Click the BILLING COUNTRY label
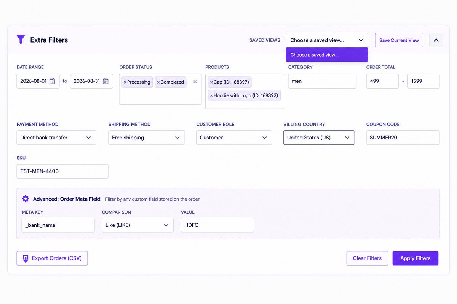The height and width of the screenshot is (304, 457). point(304,124)
